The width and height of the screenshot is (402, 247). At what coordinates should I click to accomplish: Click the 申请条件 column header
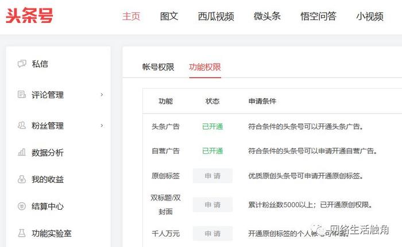click(262, 101)
